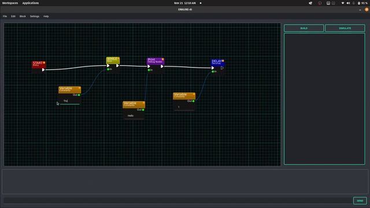Click the START node's execution output arrow

coord(43,69)
